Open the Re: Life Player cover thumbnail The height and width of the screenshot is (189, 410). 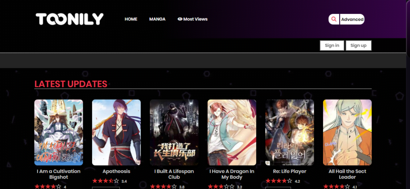(x=290, y=132)
